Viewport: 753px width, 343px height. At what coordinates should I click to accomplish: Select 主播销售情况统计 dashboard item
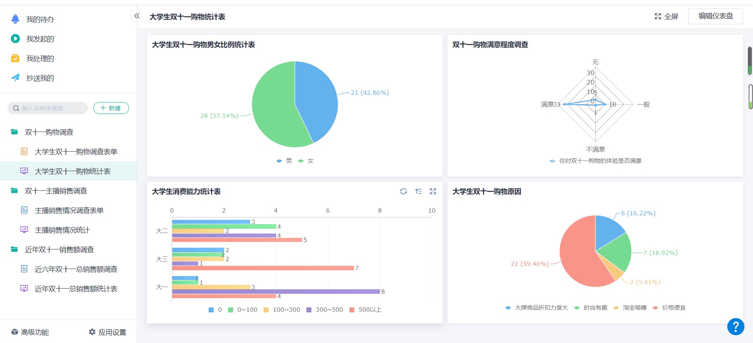point(62,230)
